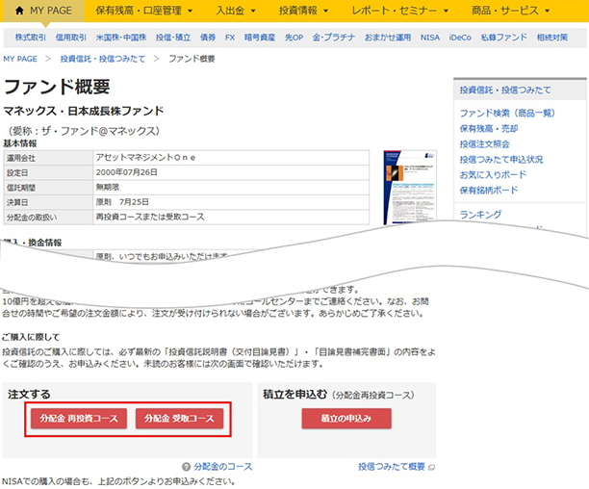Expand the 保有残高・口座管理 menu
This screenshot has height=489, width=589.
[143, 11]
